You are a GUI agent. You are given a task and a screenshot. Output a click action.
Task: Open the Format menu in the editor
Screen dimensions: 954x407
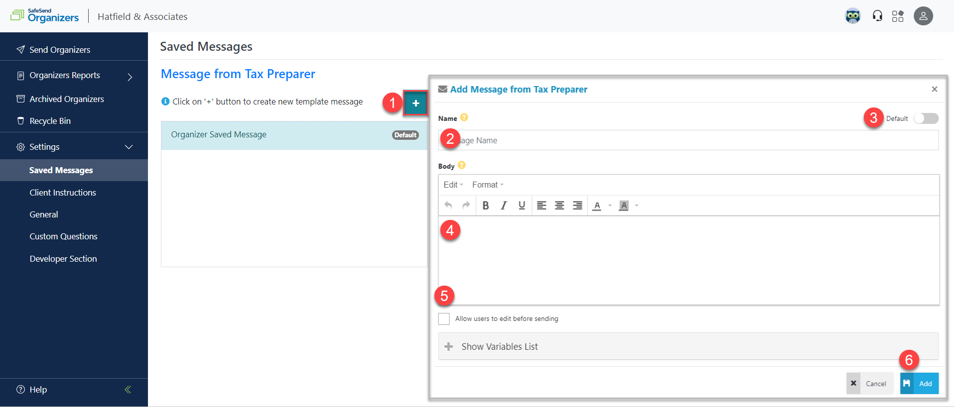click(488, 185)
